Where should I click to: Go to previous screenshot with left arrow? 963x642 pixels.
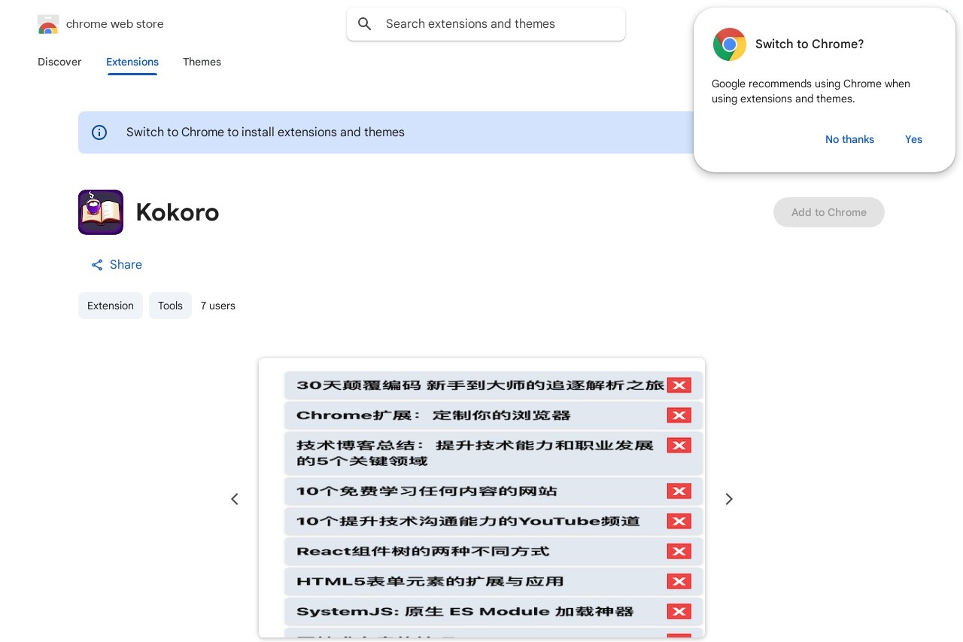(x=235, y=499)
